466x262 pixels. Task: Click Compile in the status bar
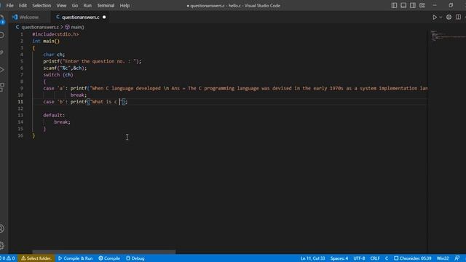(109, 258)
